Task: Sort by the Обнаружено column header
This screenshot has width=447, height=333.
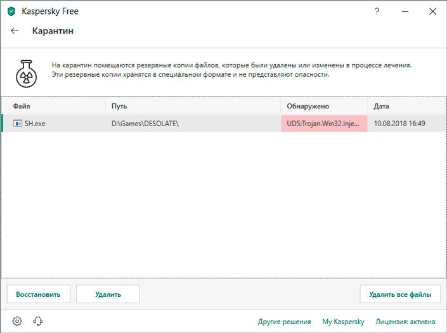Action: click(x=324, y=106)
